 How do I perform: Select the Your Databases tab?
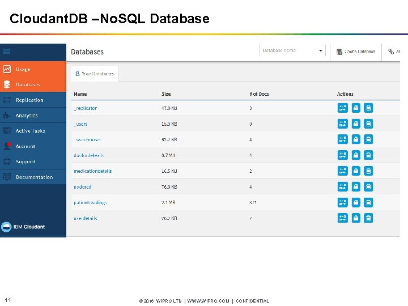pyautogui.click(x=95, y=74)
